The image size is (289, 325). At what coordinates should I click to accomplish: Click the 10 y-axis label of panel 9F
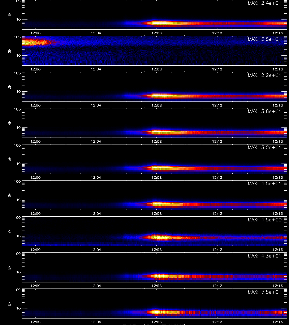[x=18, y=308]
